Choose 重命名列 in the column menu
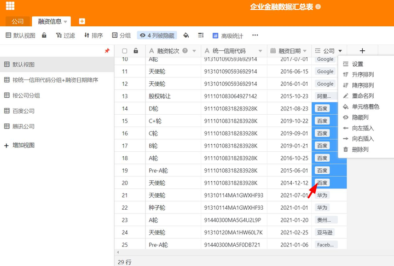 tap(366, 96)
